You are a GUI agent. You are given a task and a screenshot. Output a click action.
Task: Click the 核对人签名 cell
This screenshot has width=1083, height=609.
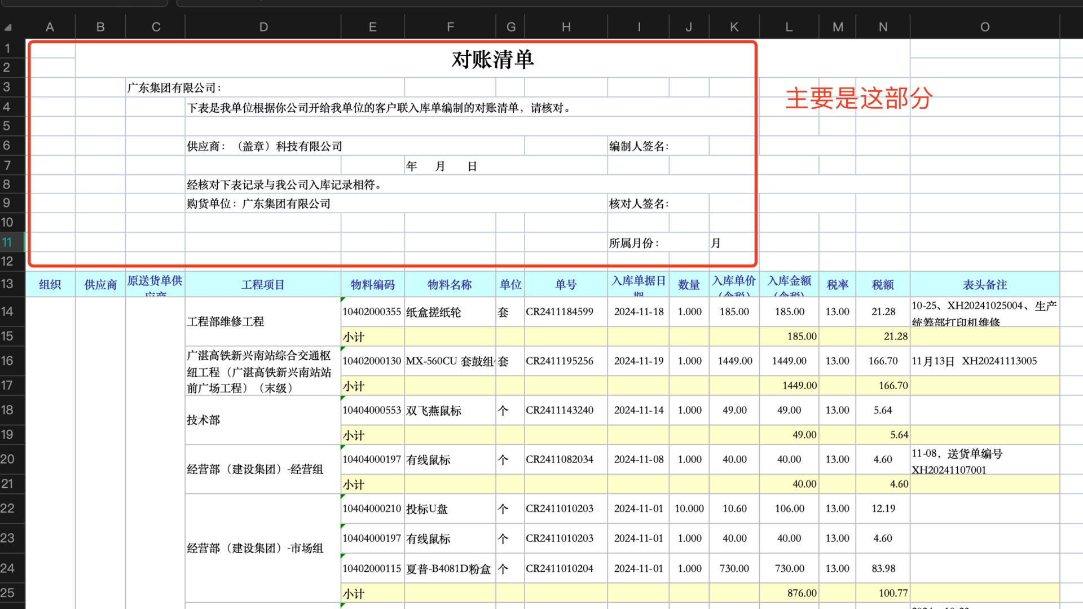click(658, 204)
